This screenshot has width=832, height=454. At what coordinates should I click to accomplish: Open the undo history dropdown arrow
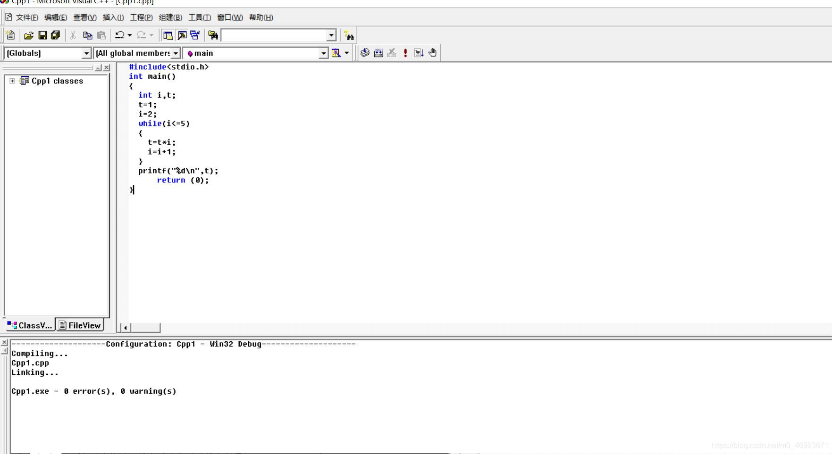(x=130, y=35)
